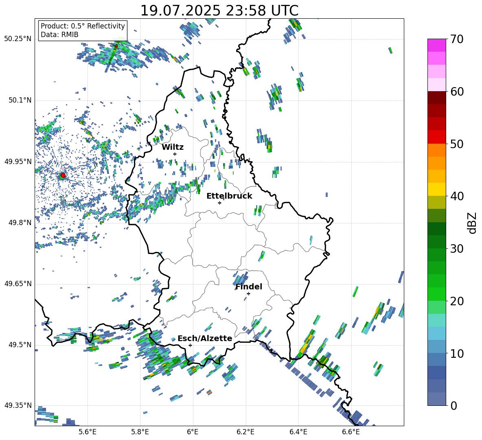Click the Data: RMIB text

[x=59, y=35]
